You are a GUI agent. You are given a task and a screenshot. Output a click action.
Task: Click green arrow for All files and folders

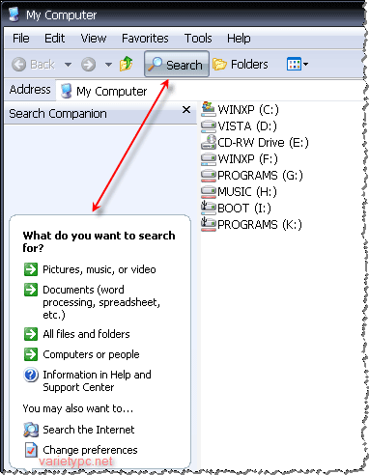pyautogui.click(x=31, y=334)
